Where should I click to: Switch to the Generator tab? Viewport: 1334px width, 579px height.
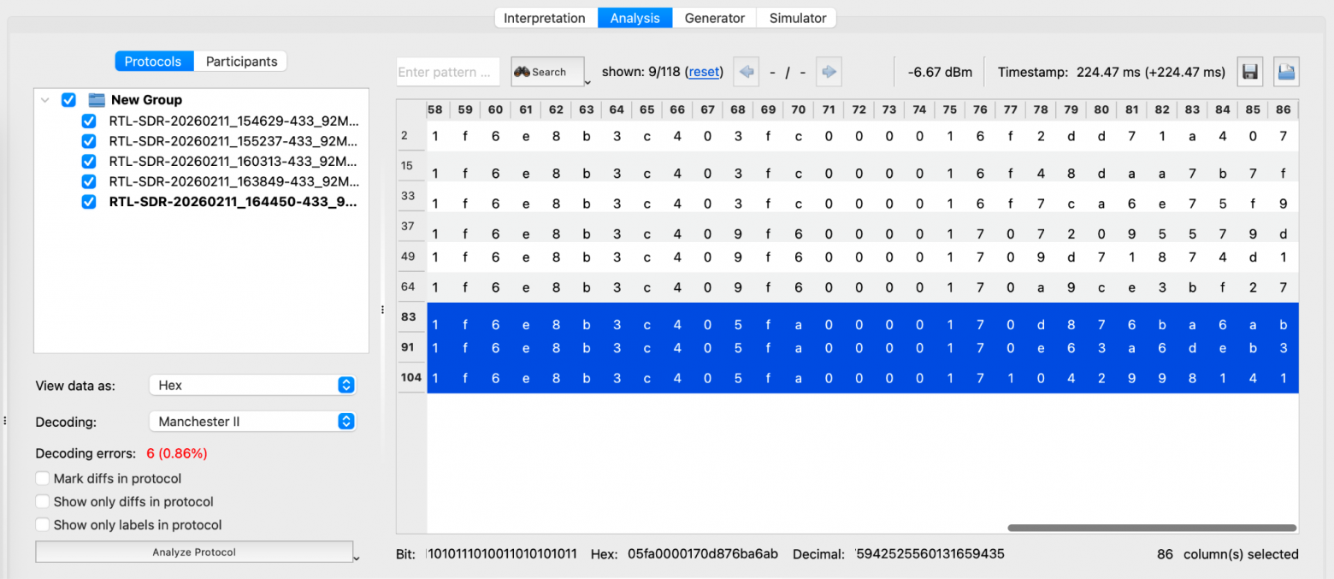715,18
